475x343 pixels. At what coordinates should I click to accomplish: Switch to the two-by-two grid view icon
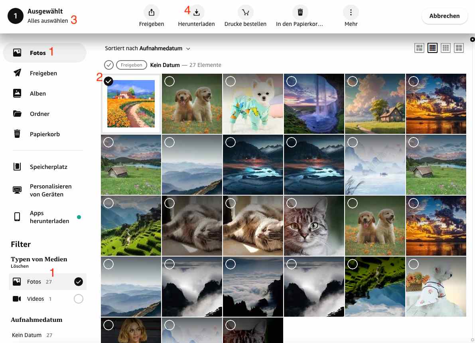point(459,48)
